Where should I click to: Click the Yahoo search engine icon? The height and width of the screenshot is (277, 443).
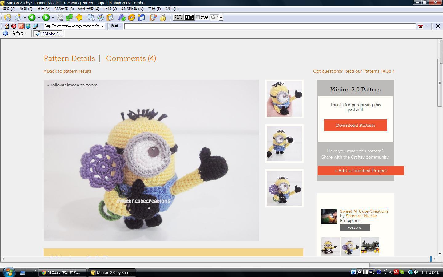pos(420,26)
